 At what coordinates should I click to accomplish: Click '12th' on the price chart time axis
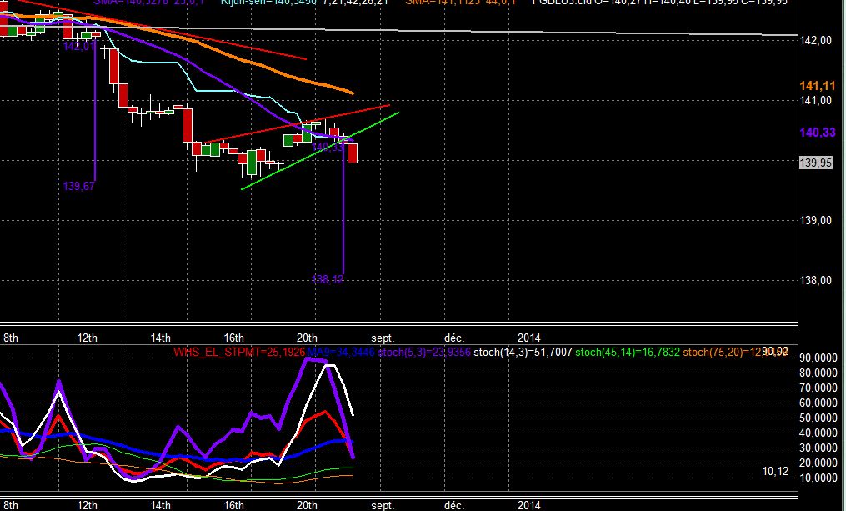point(88,338)
